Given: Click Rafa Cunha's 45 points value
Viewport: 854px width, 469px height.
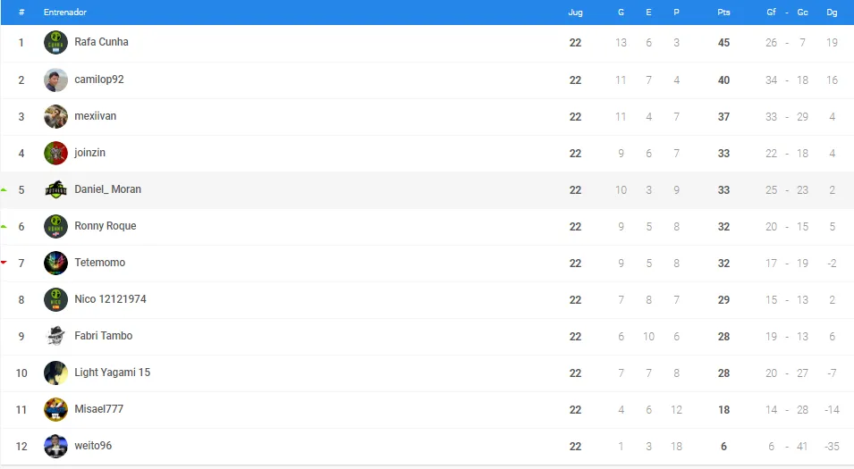Looking at the screenshot, I should 723,43.
